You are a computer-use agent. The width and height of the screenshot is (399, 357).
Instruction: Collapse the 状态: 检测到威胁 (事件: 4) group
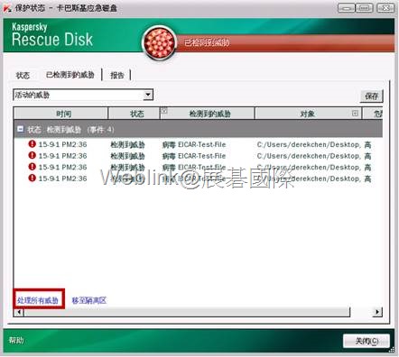click(x=20, y=129)
